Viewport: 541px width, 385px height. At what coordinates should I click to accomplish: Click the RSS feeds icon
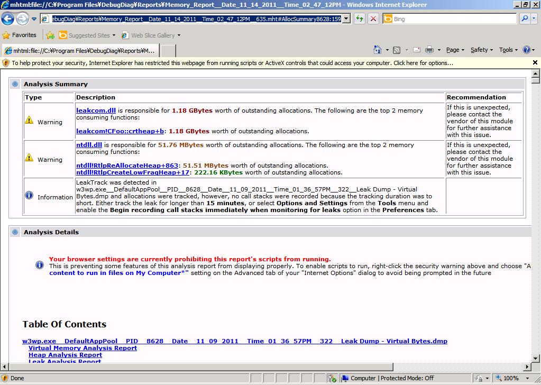(396, 50)
